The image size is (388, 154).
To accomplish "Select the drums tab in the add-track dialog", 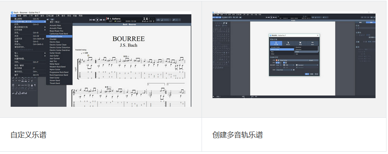I will coord(300,43).
